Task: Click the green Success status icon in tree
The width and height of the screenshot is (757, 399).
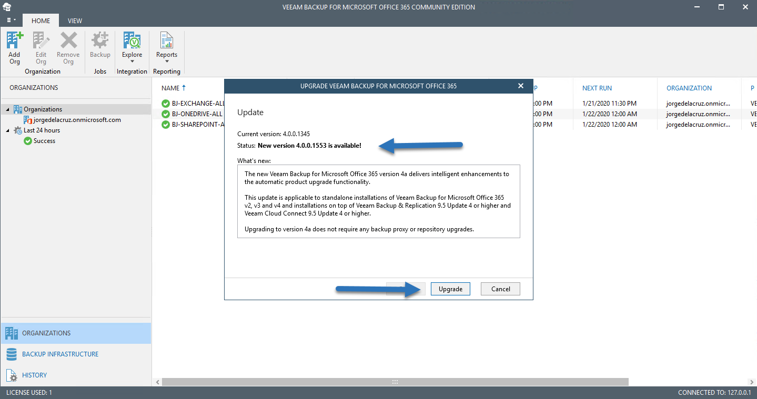Action: pos(28,141)
